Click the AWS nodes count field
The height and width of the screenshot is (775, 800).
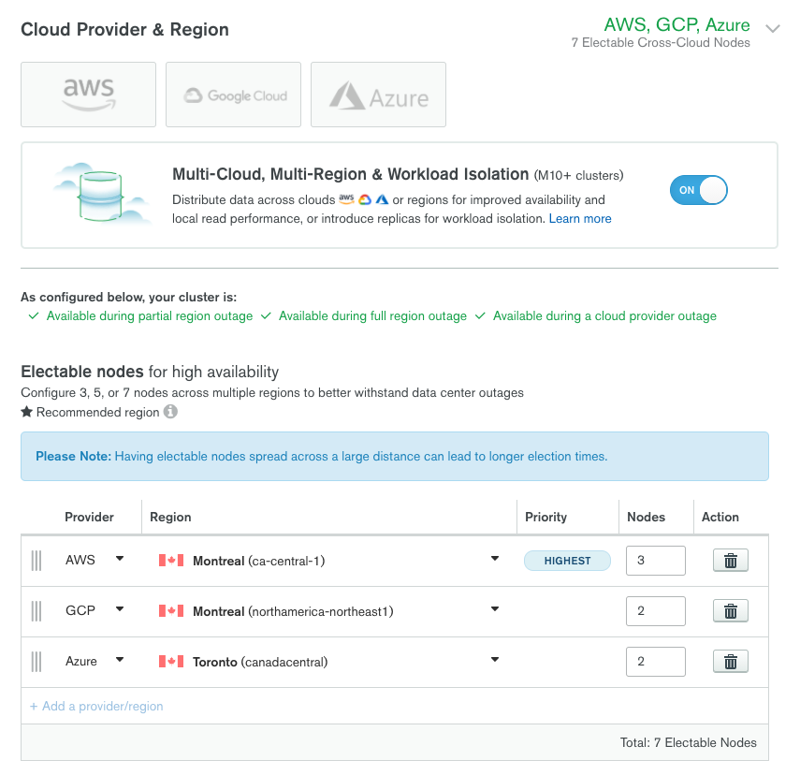point(655,561)
